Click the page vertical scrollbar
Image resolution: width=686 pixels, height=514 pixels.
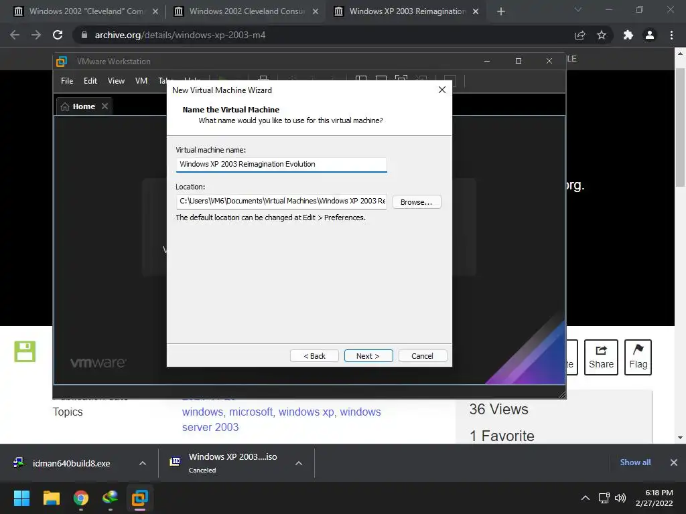(x=680, y=126)
